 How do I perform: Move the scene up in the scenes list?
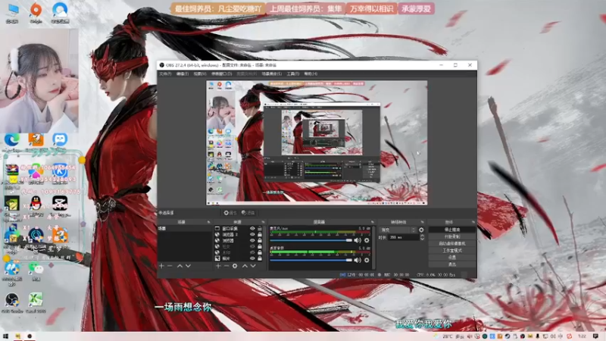tap(180, 266)
